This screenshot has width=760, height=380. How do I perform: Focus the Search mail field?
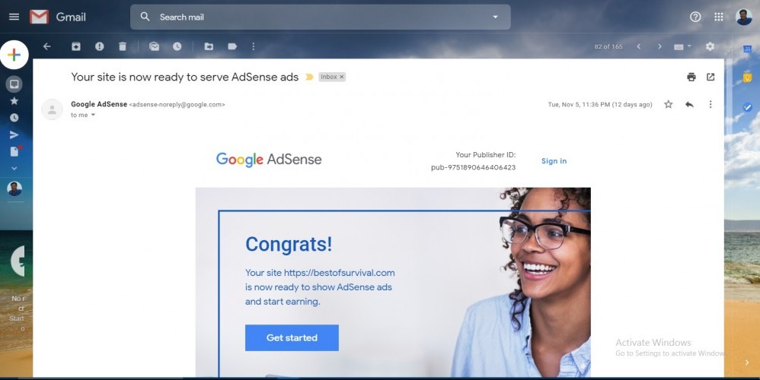pos(320,17)
